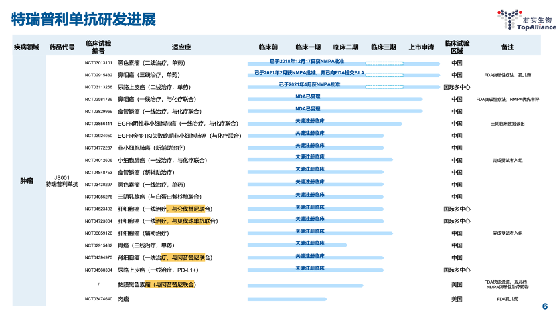557x313 pixels.
Task: Click the progress bar in 肉瘤 row
Action: [287, 299]
